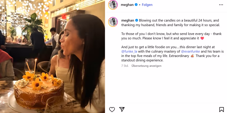
Task: Like the post with the heart icon
Action: pyautogui.click(x=112, y=109)
